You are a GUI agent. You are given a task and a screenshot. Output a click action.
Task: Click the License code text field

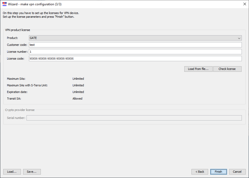(135, 59)
